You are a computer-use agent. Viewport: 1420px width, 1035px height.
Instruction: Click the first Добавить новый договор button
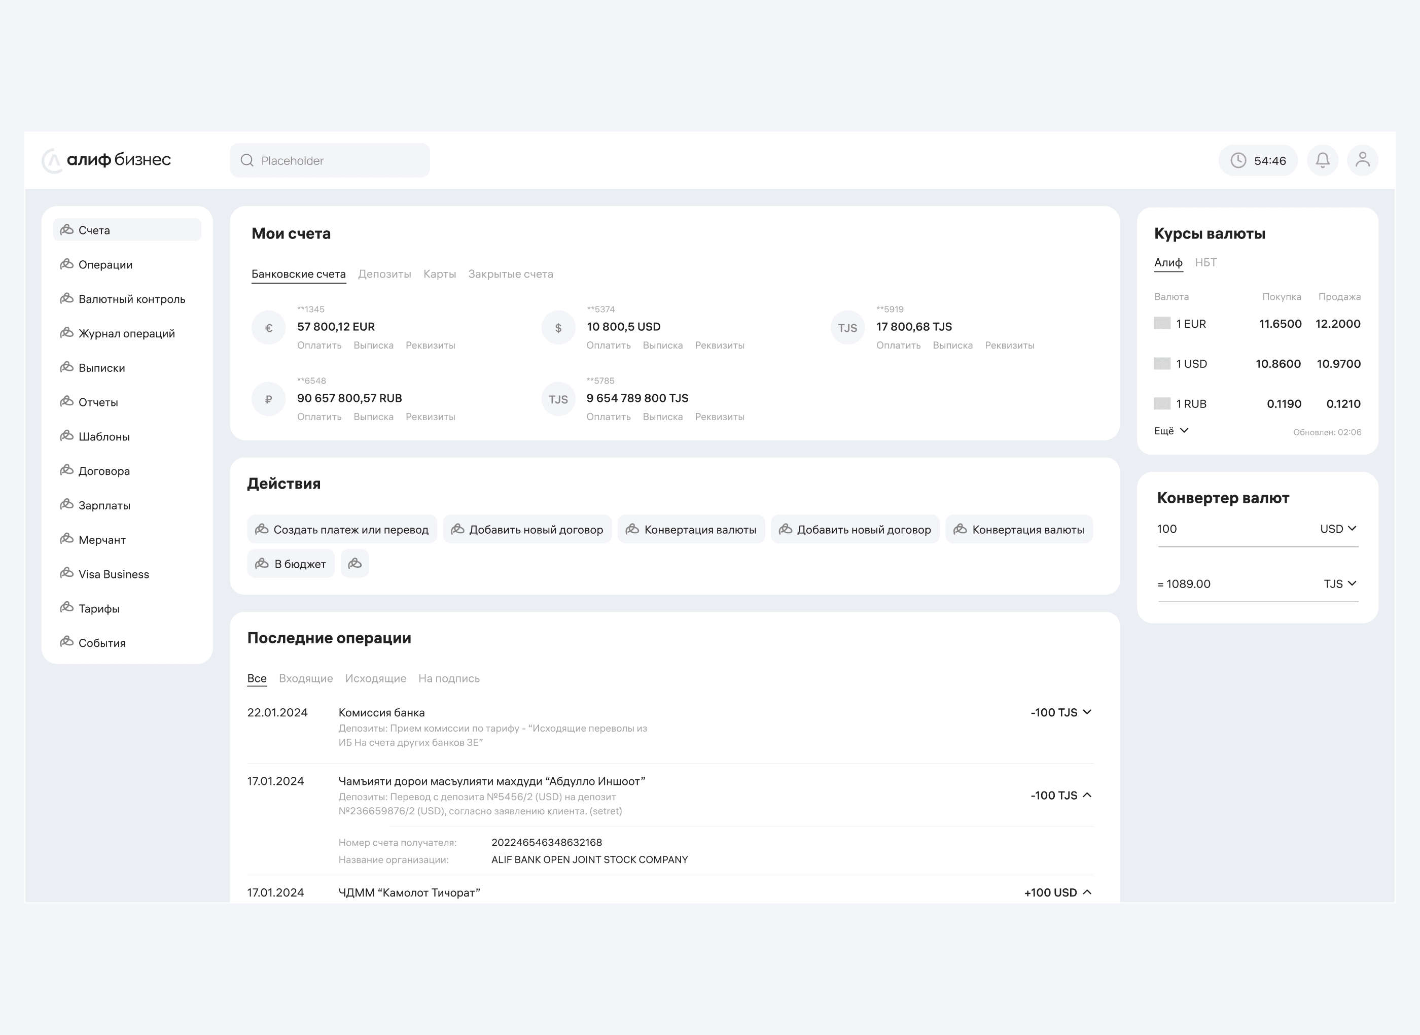(x=527, y=529)
